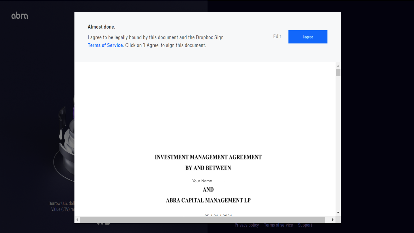The height and width of the screenshot is (233, 414).
Task: Click the Almost done. heading
Action: (x=101, y=27)
